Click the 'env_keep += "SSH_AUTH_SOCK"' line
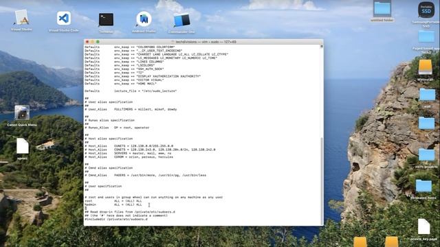The width and height of the screenshot is (440, 247). (x=124, y=69)
